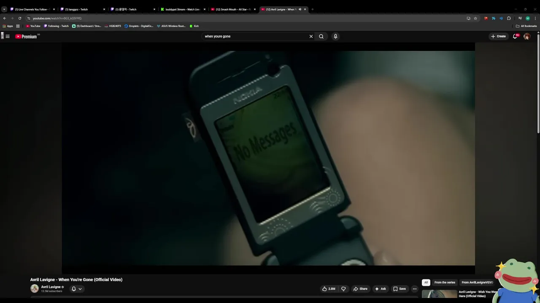Open more actions three-dot menu under video
Screen dimensions: 540x303
coord(414,289)
